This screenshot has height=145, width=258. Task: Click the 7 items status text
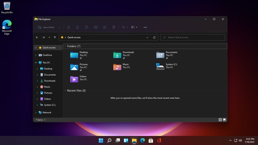point(39,120)
